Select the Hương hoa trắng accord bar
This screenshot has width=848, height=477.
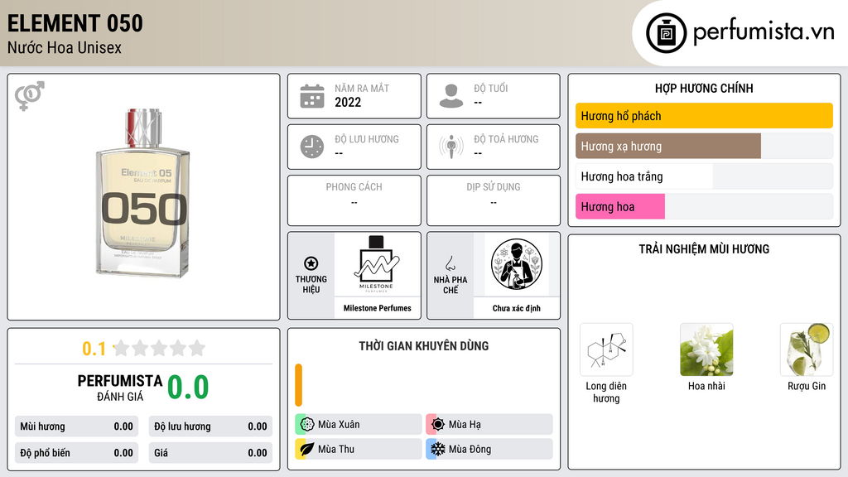tap(704, 176)
